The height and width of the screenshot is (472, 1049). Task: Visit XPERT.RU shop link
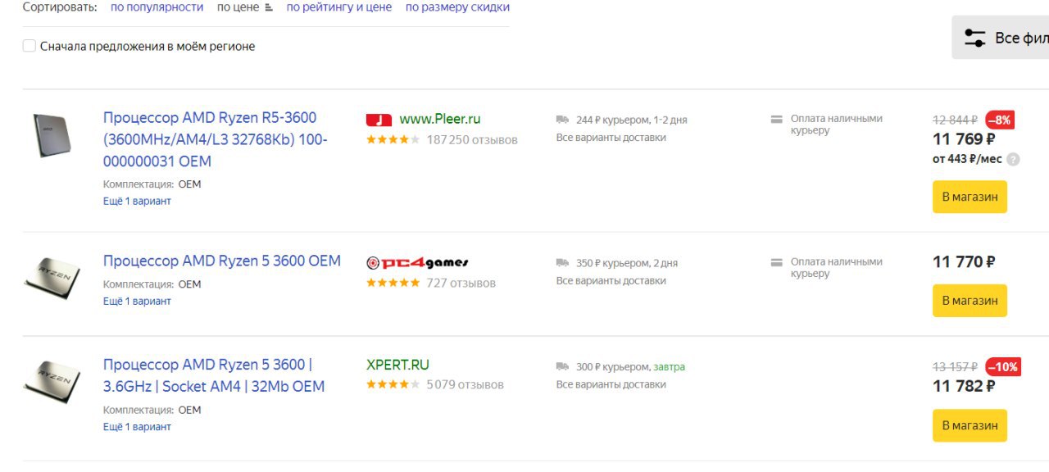(397, 365)
